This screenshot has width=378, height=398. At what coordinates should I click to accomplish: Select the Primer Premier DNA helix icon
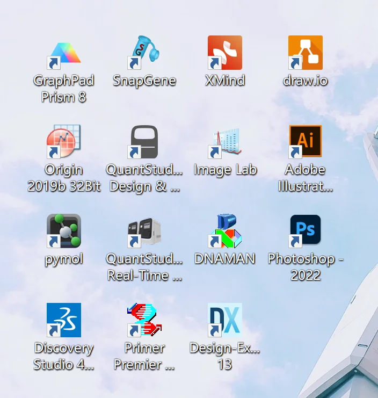coord(144,320)
